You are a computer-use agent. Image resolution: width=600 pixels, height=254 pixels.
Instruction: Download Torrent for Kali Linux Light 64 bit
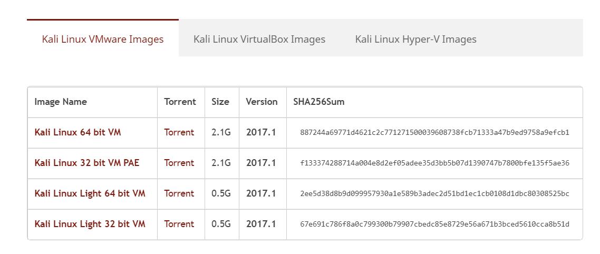179,193
